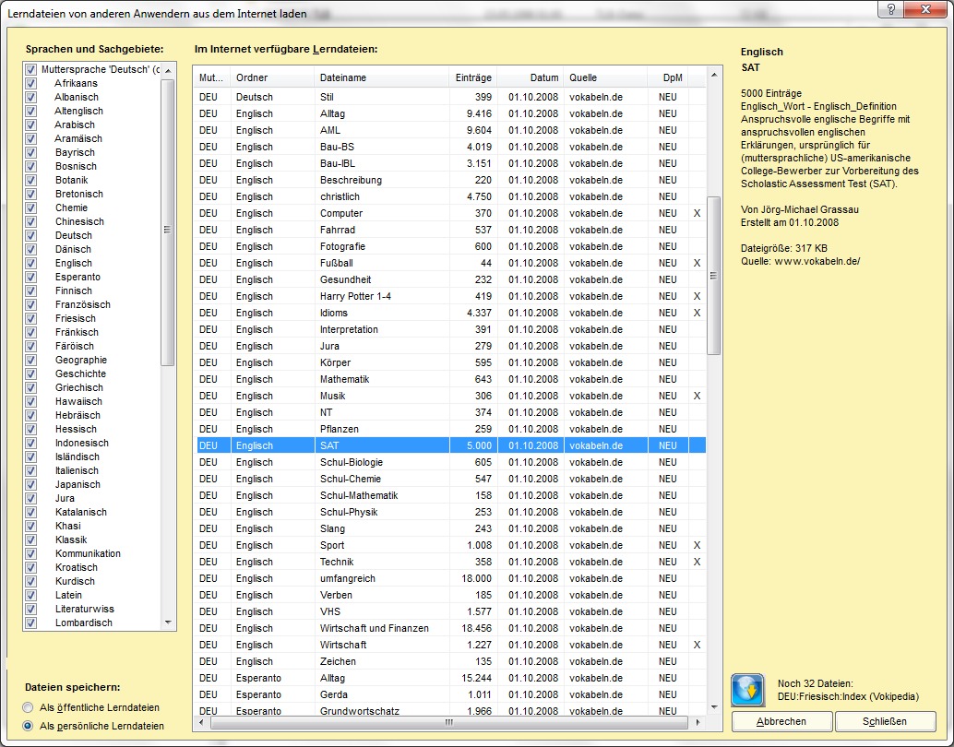Select the 'Schul-Biologie' file row

(450, 462)
